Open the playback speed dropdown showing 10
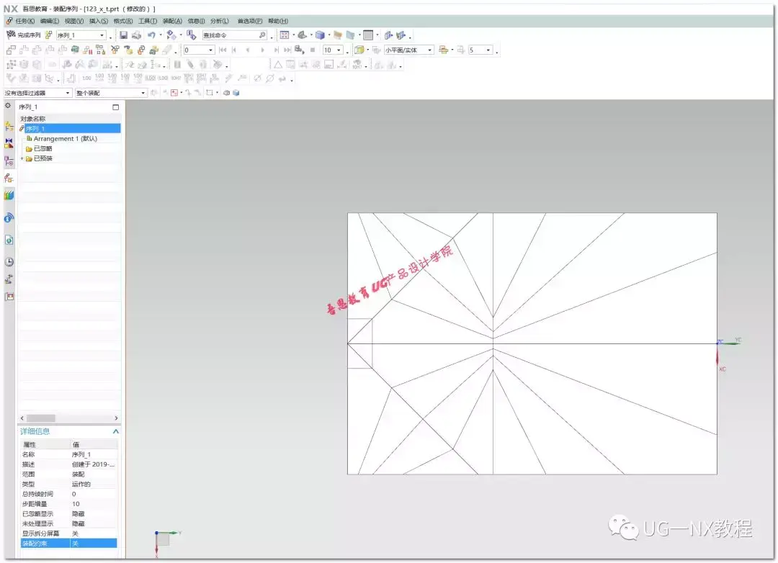Viewport: 778px width, 563px height. point(339,50)
